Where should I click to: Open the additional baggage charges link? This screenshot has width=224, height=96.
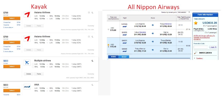pos(204,38)
